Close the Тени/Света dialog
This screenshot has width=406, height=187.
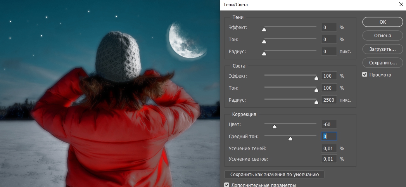pos(401,5)
